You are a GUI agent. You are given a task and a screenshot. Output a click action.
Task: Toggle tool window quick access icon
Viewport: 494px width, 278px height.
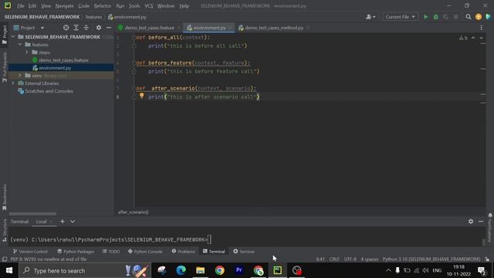click(5, 259)
